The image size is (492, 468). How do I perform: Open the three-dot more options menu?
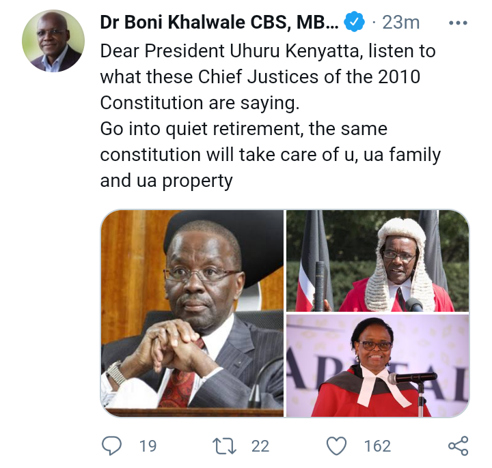(x=458, y=23)
